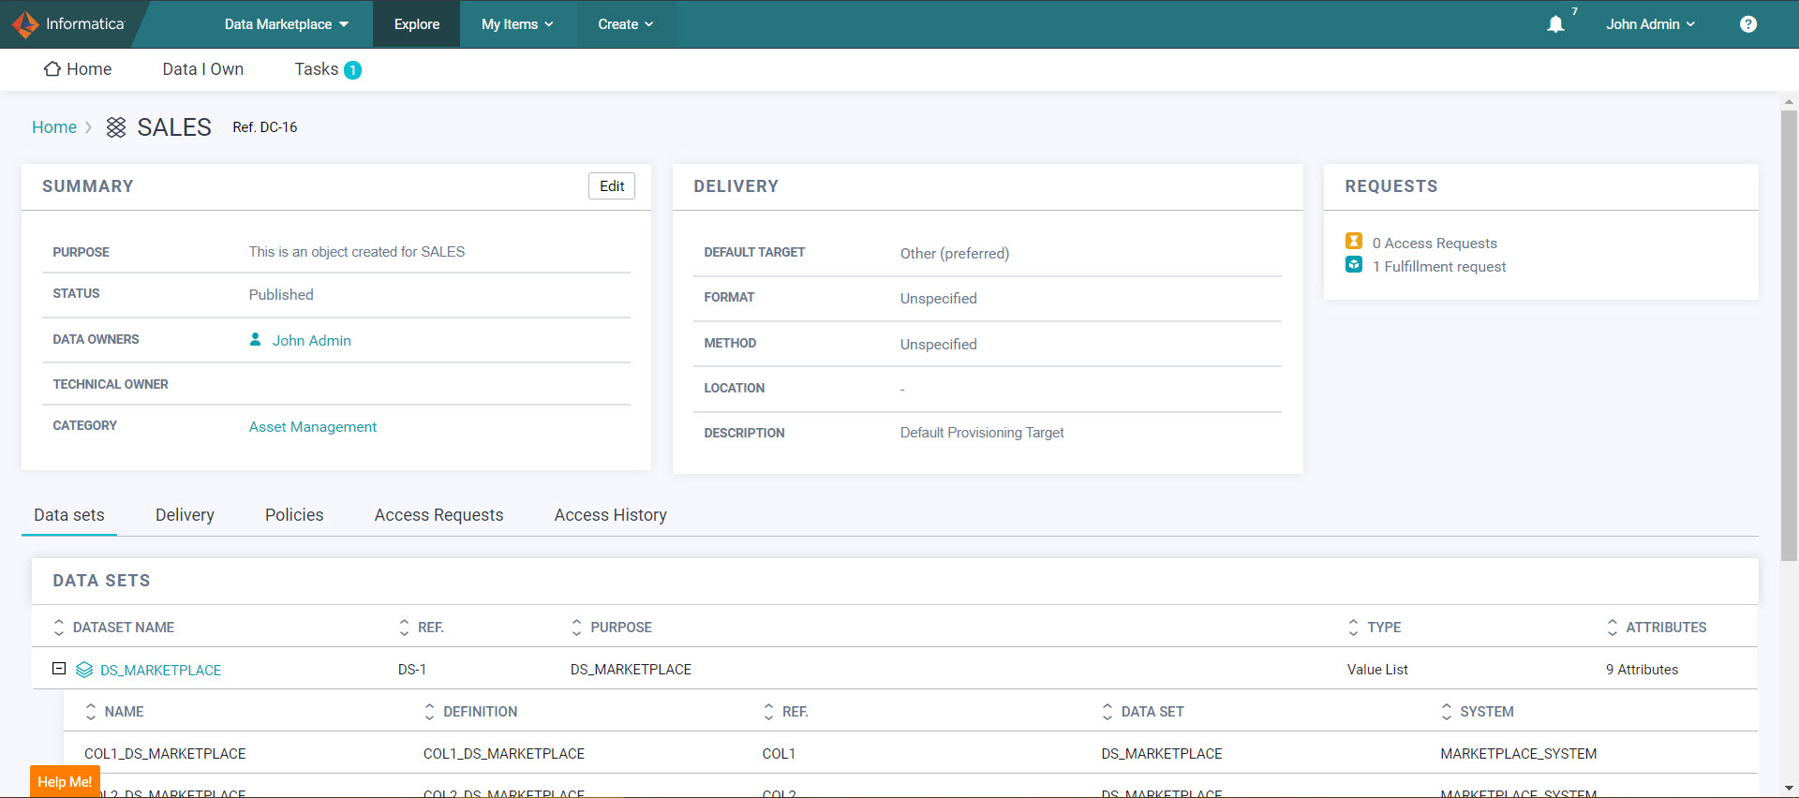Click the 9 Attributes value
This screenshot has height=798, width=1799.
tap(1642, 670)
